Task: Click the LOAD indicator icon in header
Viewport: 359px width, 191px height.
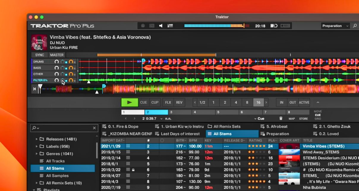Action: click(x=170, y=26)
